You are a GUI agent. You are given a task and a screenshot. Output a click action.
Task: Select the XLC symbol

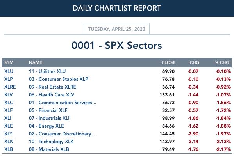(9, 103)
